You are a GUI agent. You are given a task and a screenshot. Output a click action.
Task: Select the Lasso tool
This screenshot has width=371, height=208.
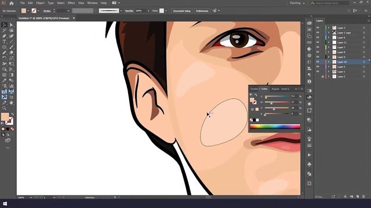point(11,31)
